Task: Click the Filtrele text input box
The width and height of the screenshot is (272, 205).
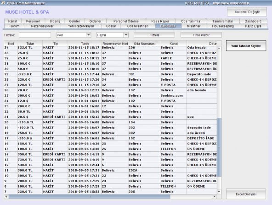Action: pos(35,35)
